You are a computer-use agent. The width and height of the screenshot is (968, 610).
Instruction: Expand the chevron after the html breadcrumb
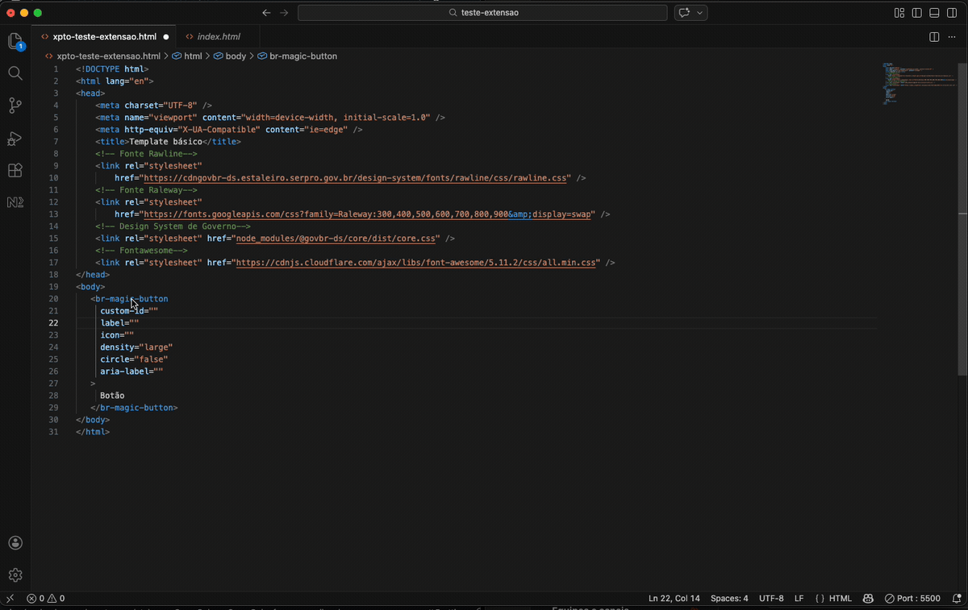pos(207,56)
